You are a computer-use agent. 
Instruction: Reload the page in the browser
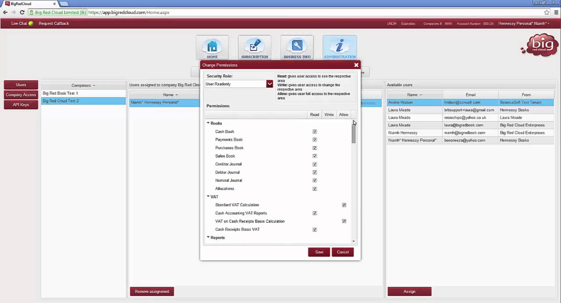[22, 12]
